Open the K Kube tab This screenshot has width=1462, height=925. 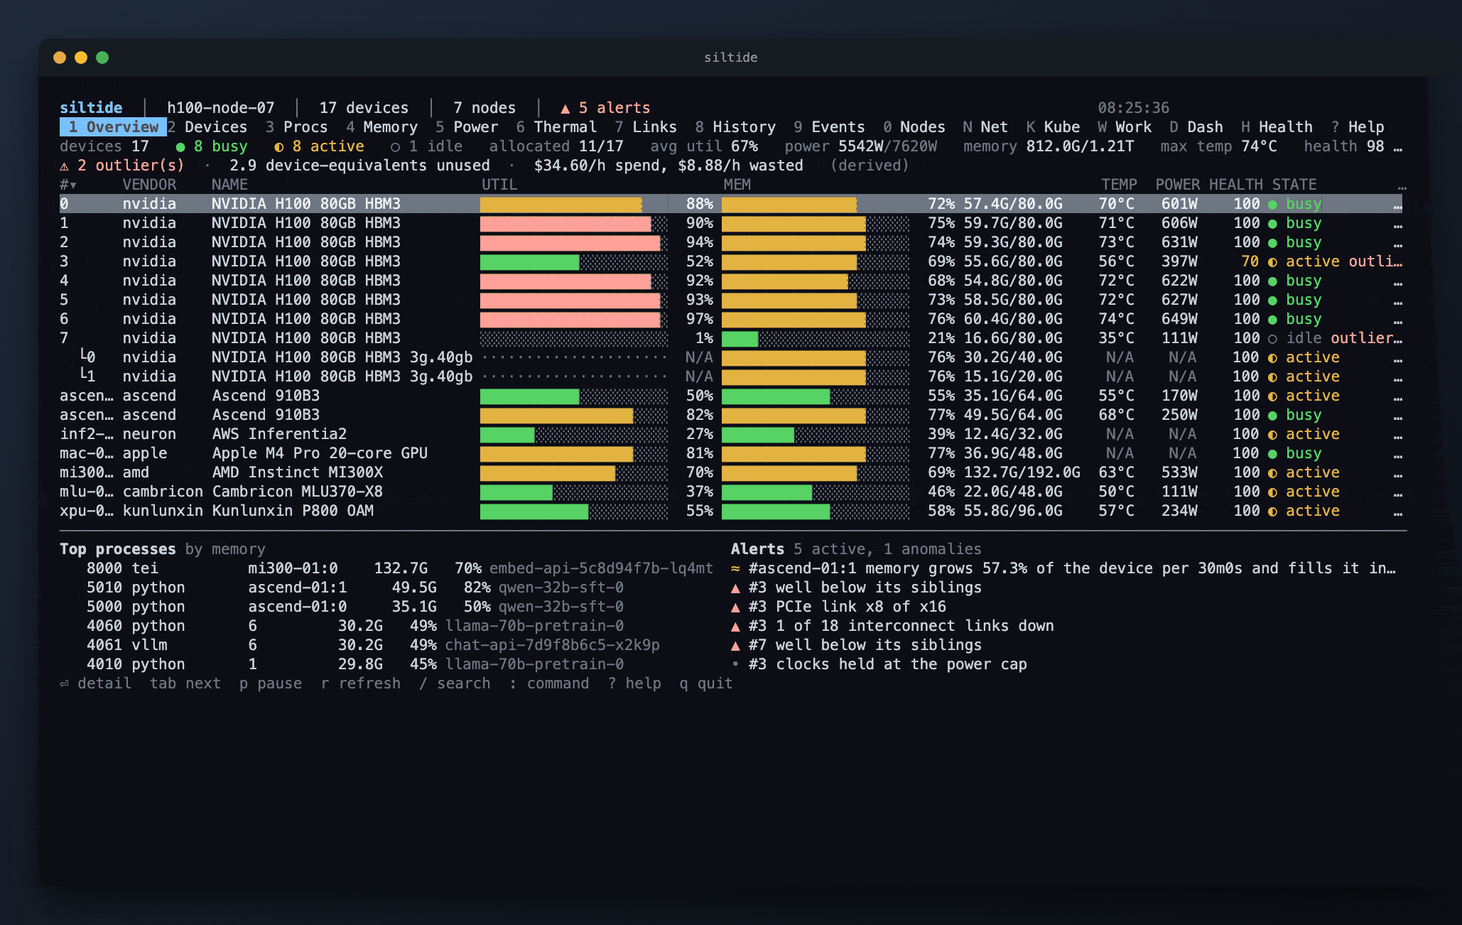click(x=1053, y=127)
